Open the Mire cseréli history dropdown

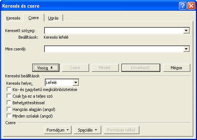pyautogui.click(x=186, y=49)
